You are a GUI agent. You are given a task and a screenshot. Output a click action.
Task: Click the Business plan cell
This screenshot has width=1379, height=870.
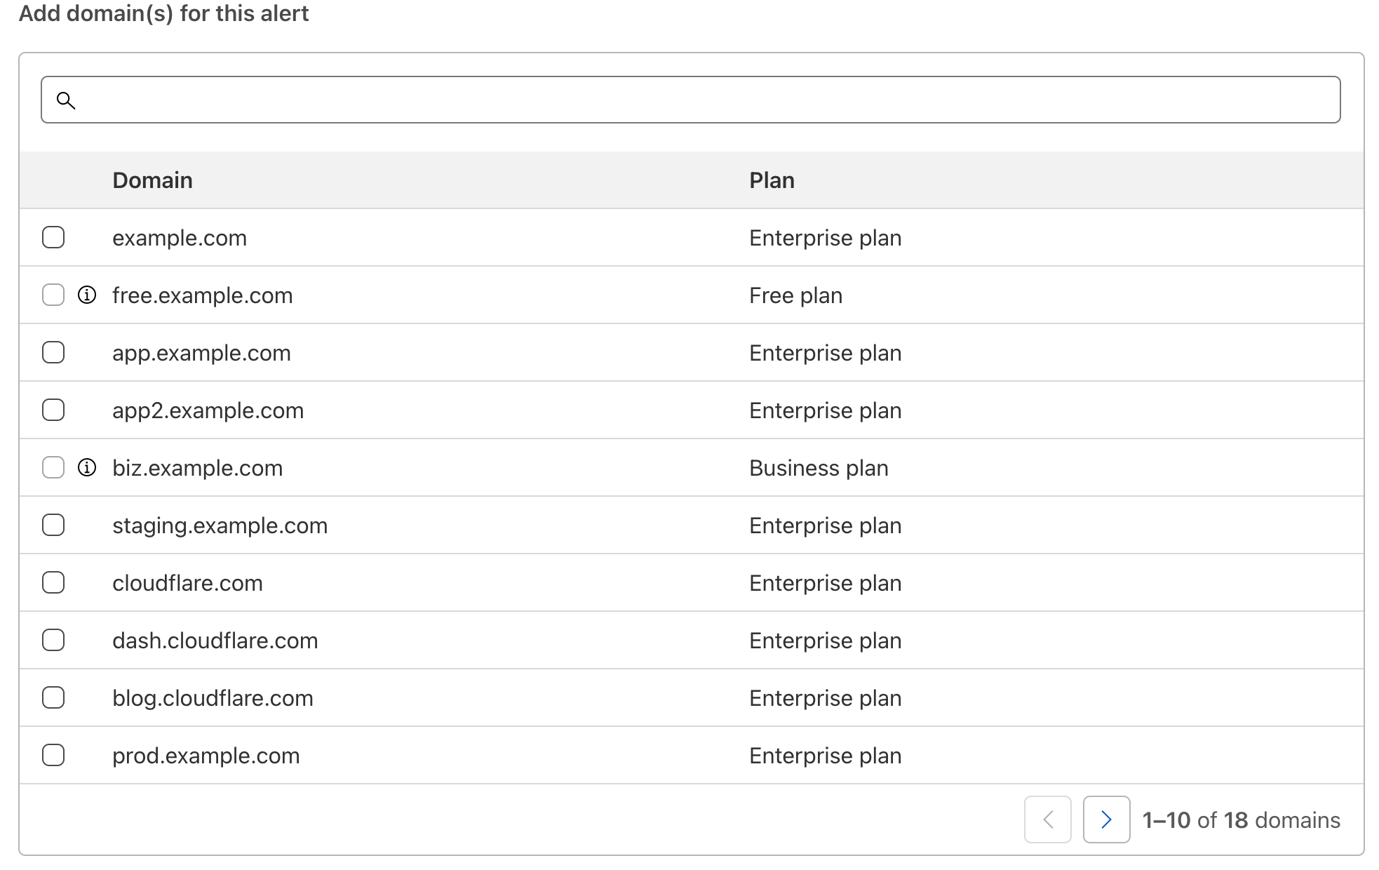tap(819, 468)
